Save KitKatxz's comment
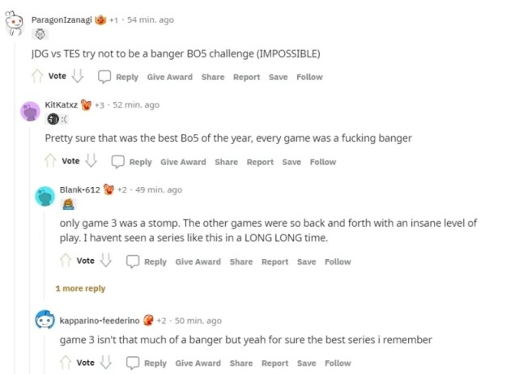Viewport: 519px width, 374px height. (291, 162)
